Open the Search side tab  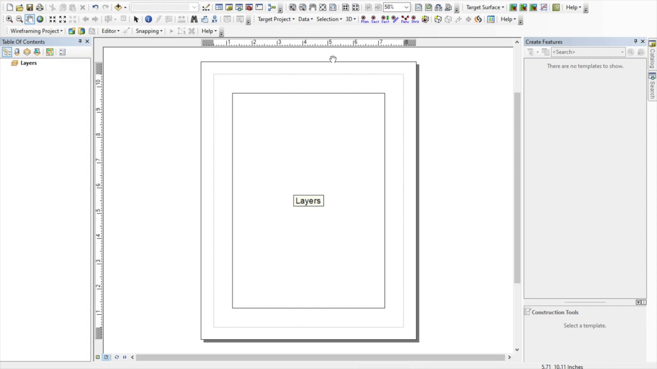(652, 86)
